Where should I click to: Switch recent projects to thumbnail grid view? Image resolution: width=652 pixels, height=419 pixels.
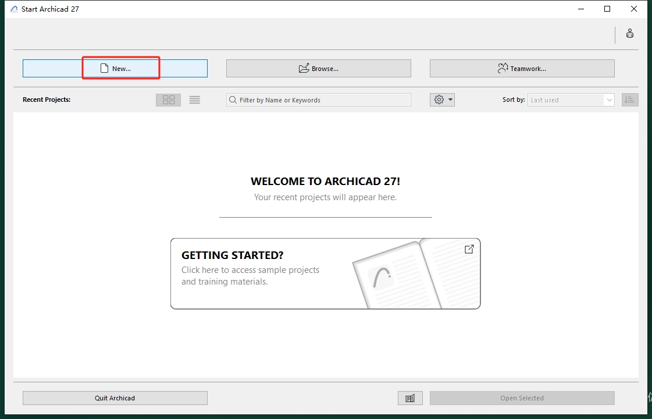point(169,100)
